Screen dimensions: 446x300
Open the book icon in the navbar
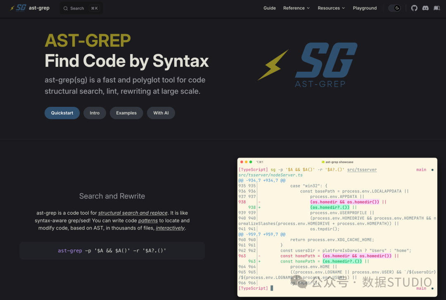point(437,8)
